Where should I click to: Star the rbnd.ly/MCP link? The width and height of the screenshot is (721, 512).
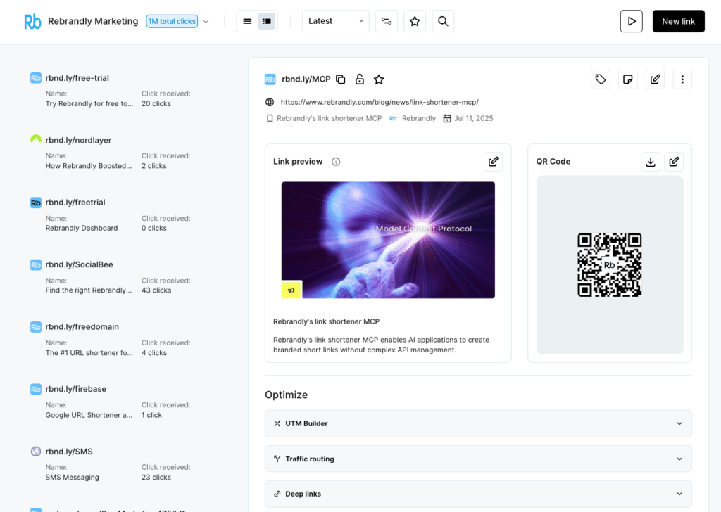[379, 79]
